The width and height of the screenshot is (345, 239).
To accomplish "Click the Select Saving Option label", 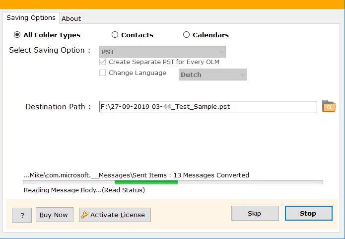I will pyautogui.click(x=50, y=50).
